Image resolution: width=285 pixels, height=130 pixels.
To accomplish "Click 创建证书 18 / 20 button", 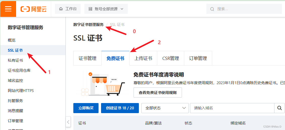I will (x=120, y=108).
